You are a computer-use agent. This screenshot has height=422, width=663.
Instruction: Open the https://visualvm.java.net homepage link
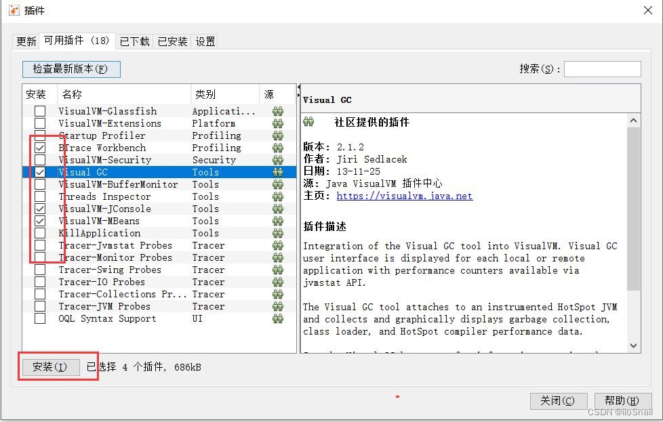[404, 196]
